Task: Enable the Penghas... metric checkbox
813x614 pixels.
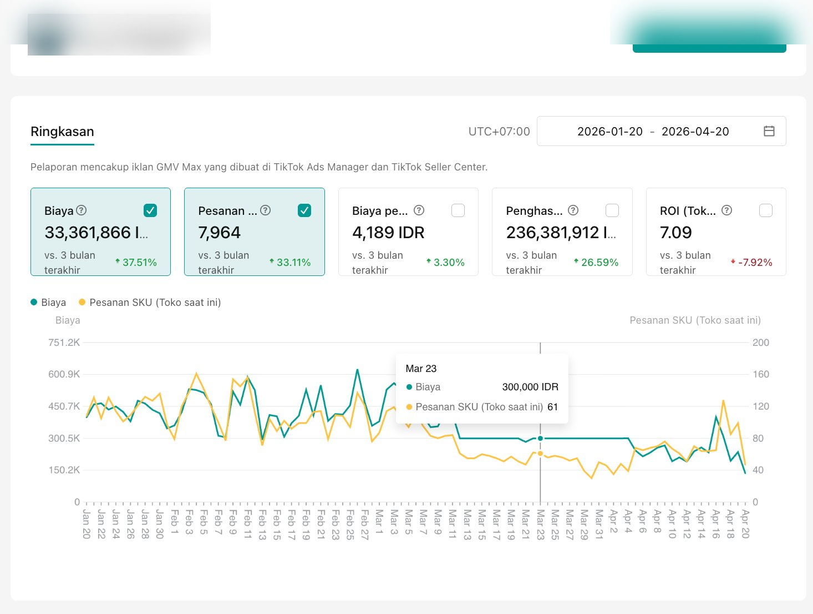Action: (612, 210)
